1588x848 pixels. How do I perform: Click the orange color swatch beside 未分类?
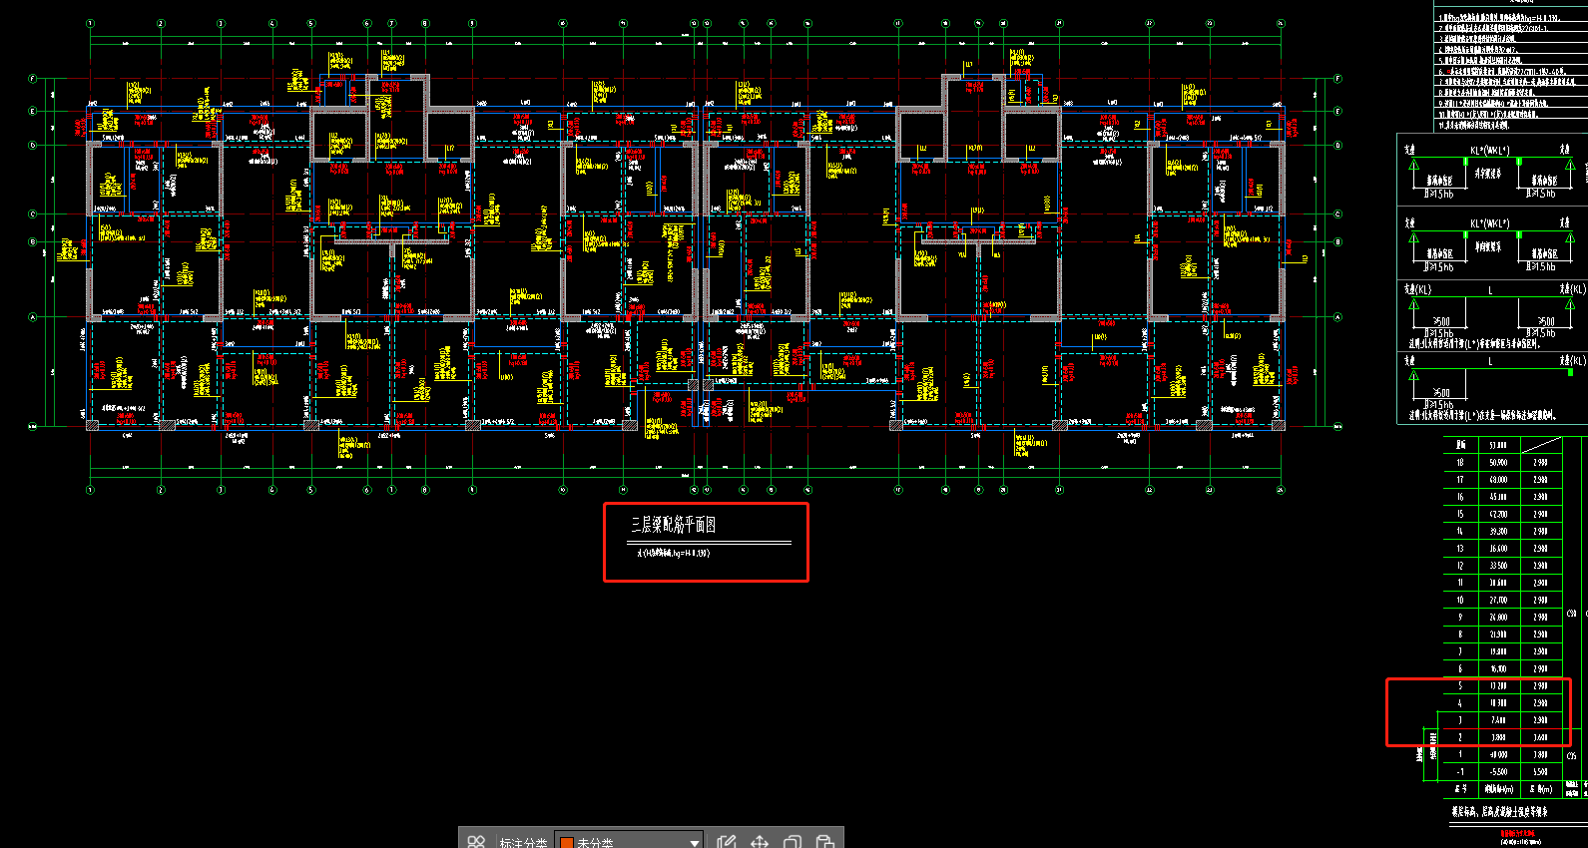(566, 843)
